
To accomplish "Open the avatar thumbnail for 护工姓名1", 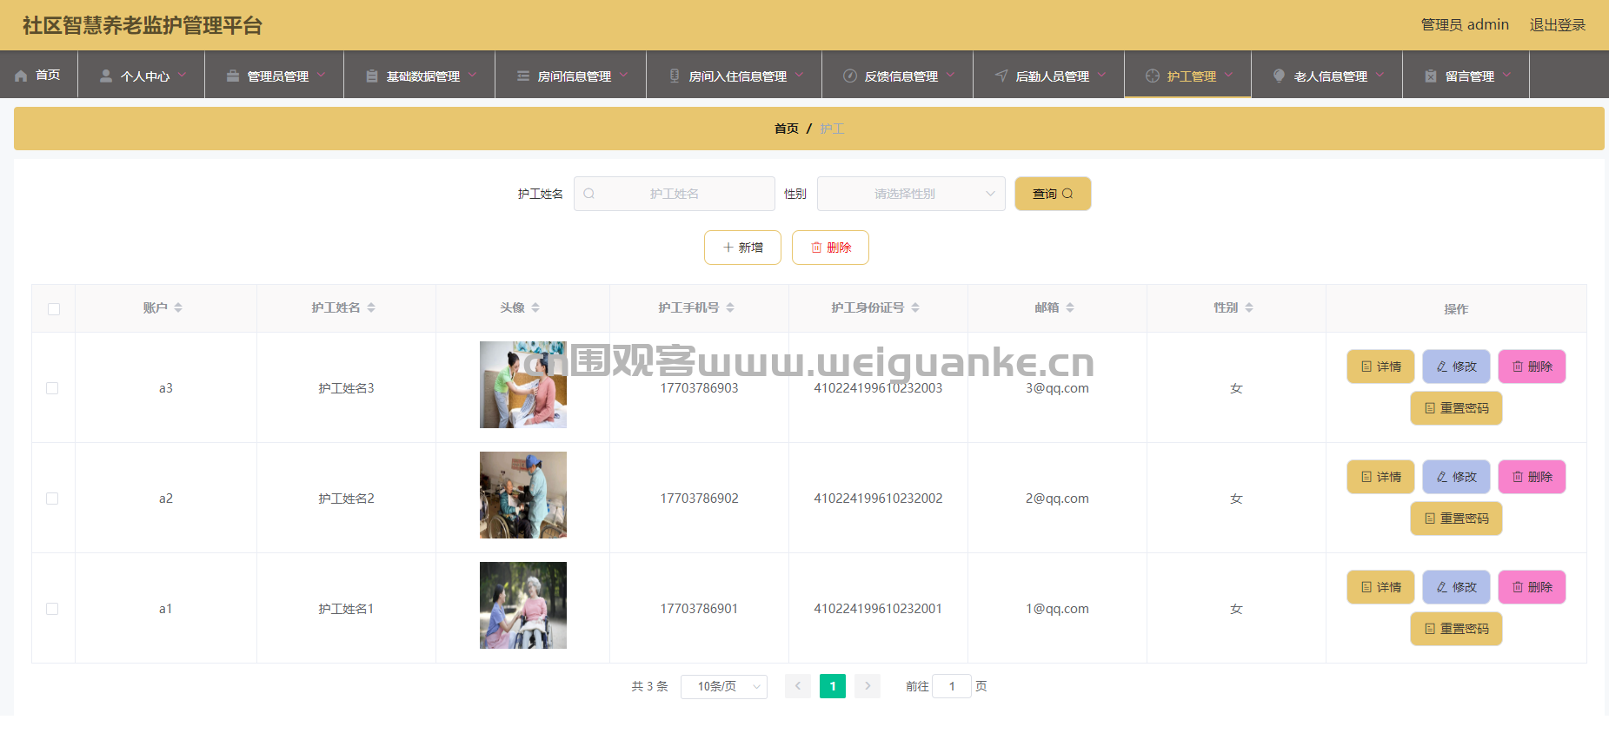I will (x=523, y=605).
